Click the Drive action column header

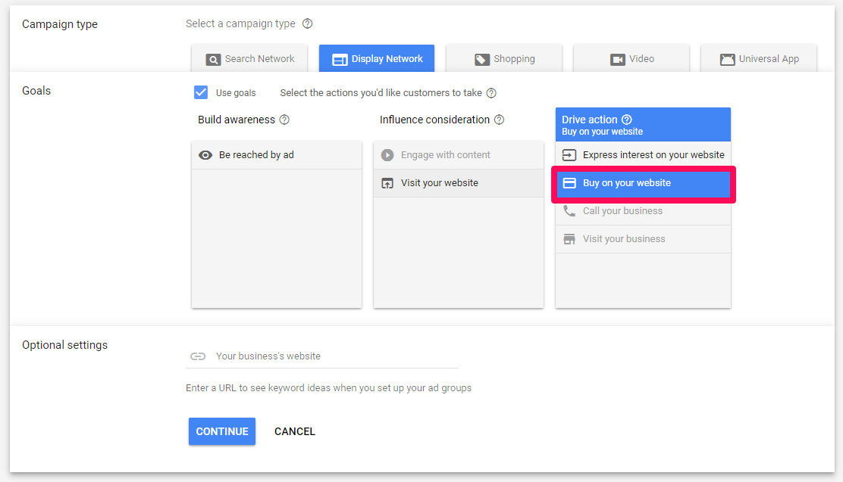point(643,125)
